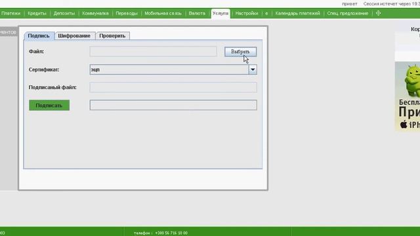Click the crosshair icon in the navigation bar

[378, 13]
